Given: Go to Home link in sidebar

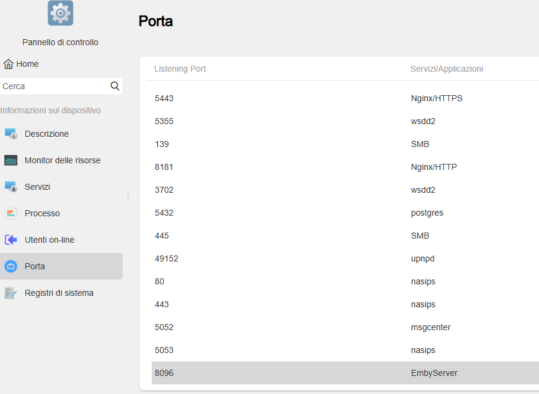Looking at the screenshot, I should point(27,64).
